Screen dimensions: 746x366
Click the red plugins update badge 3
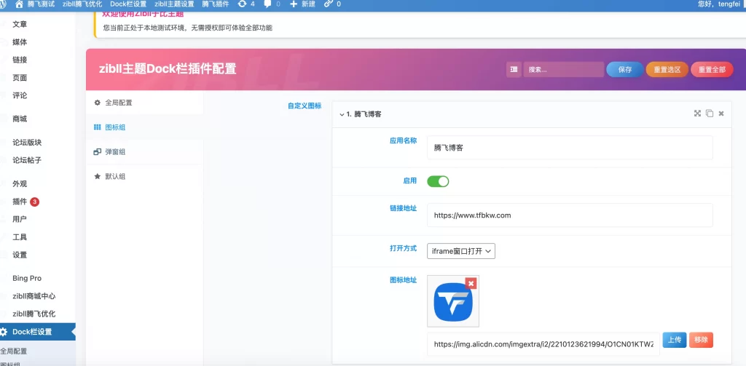(x=34, y=202)
